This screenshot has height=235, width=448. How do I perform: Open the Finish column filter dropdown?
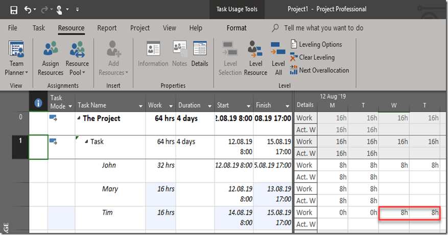point(287,106)
